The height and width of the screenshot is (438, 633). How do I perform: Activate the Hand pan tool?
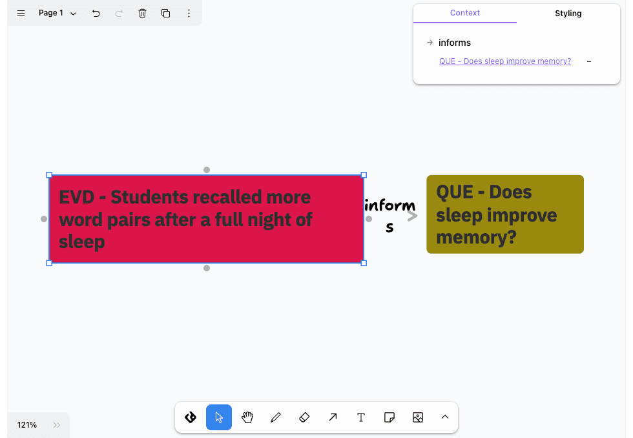point(247,417)
